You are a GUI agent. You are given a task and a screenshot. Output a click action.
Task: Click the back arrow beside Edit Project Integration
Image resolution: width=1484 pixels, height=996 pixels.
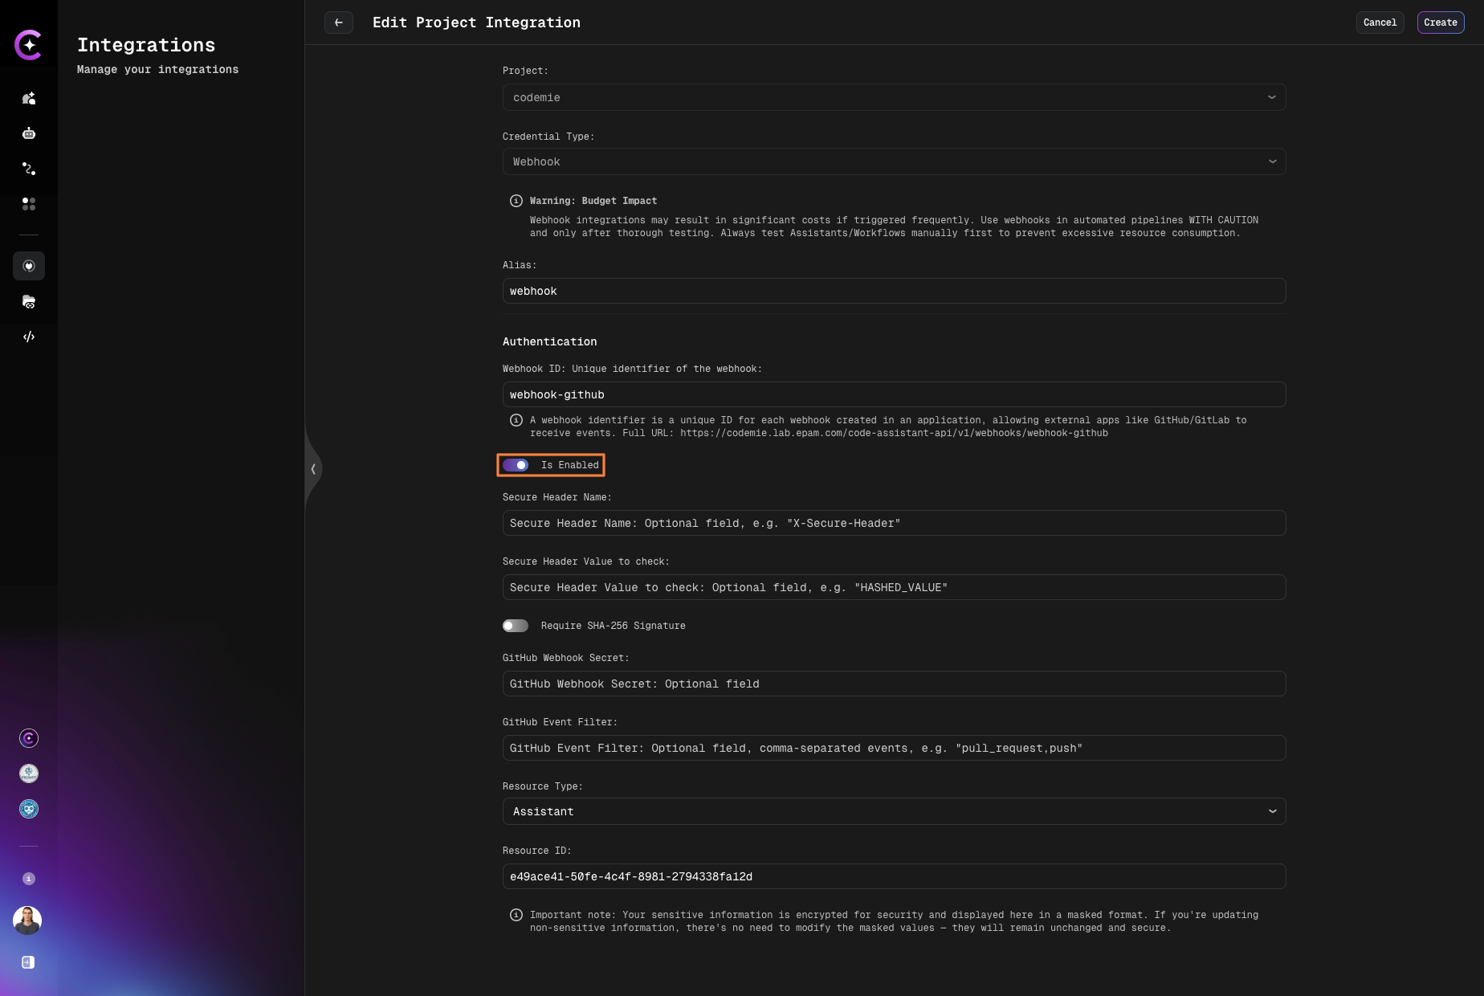click(339, 22)
